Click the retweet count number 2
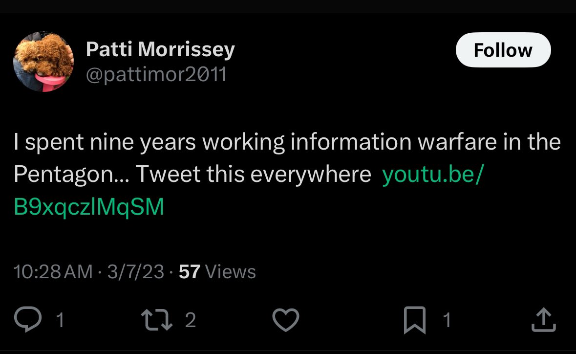The height and width of the screenshot is (354, 576). [191, 320]
